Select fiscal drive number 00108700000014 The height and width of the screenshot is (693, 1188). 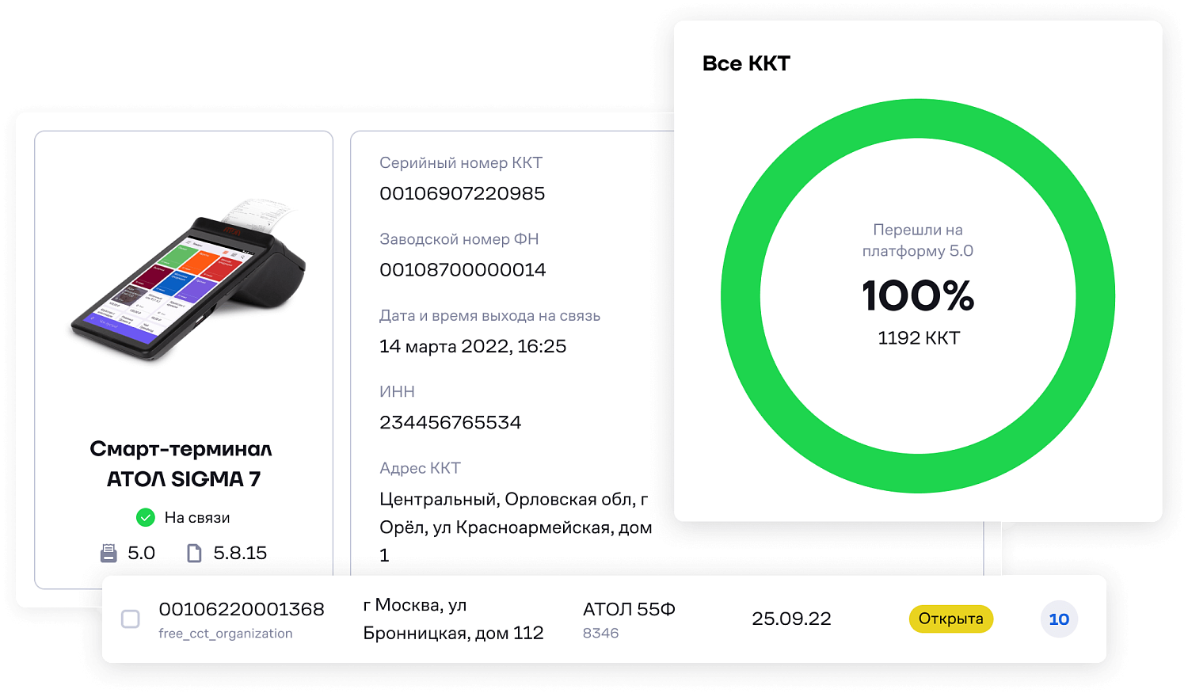(x=463, y=270)
